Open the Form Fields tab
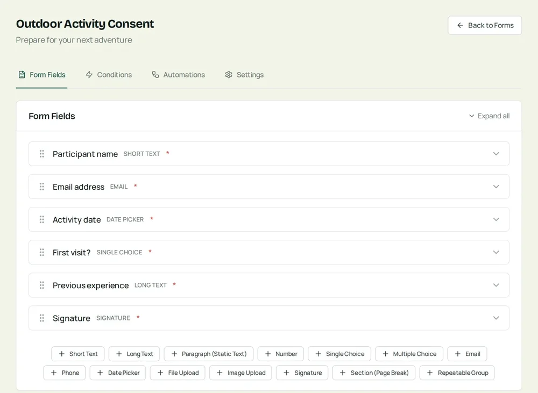Screen dimensions: 538x393 click(x=41, y=75)
